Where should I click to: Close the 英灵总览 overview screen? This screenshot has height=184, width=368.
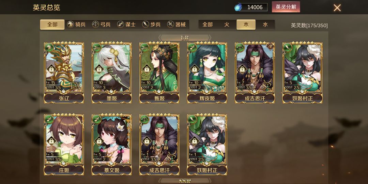pyautogui.click(x=337, y=8)
